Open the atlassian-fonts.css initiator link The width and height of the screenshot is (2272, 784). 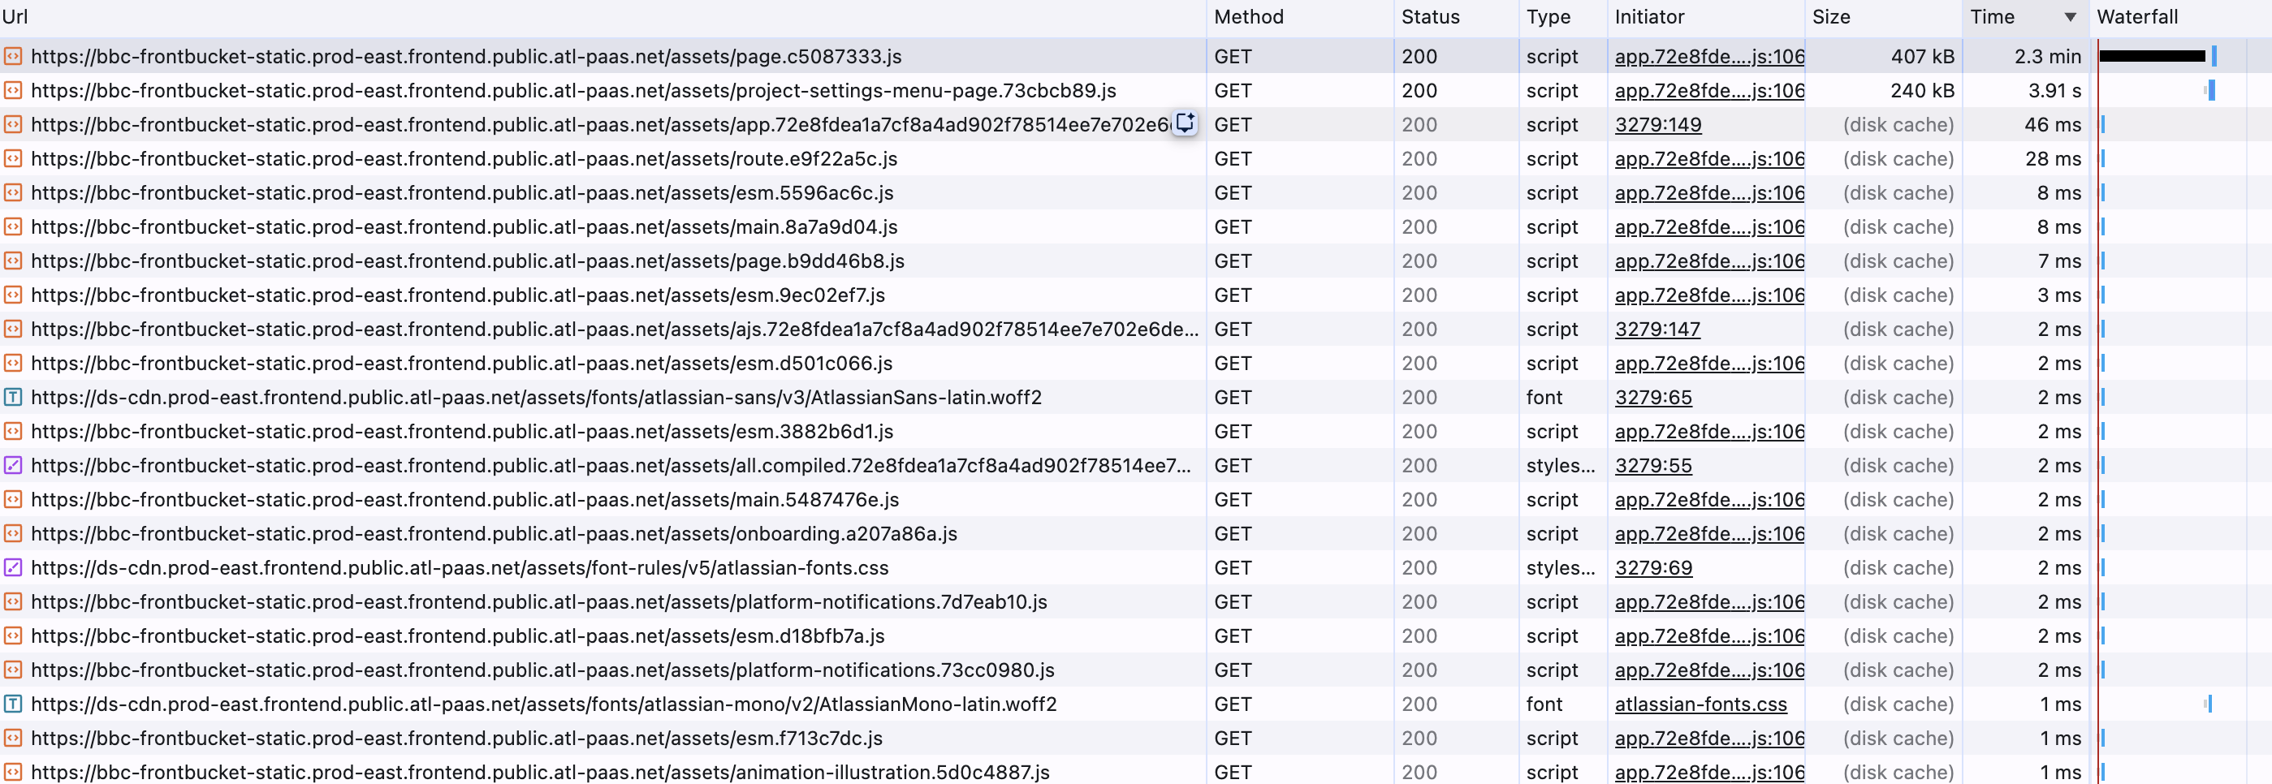pyautogui.click(x=1700, y=704)
